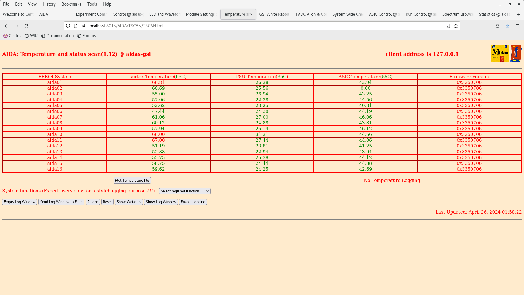Open the Pocket save icon

[x=498, y=26]
